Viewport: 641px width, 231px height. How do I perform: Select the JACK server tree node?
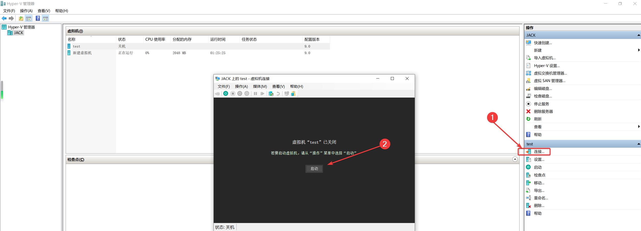[x=19, y=33]
